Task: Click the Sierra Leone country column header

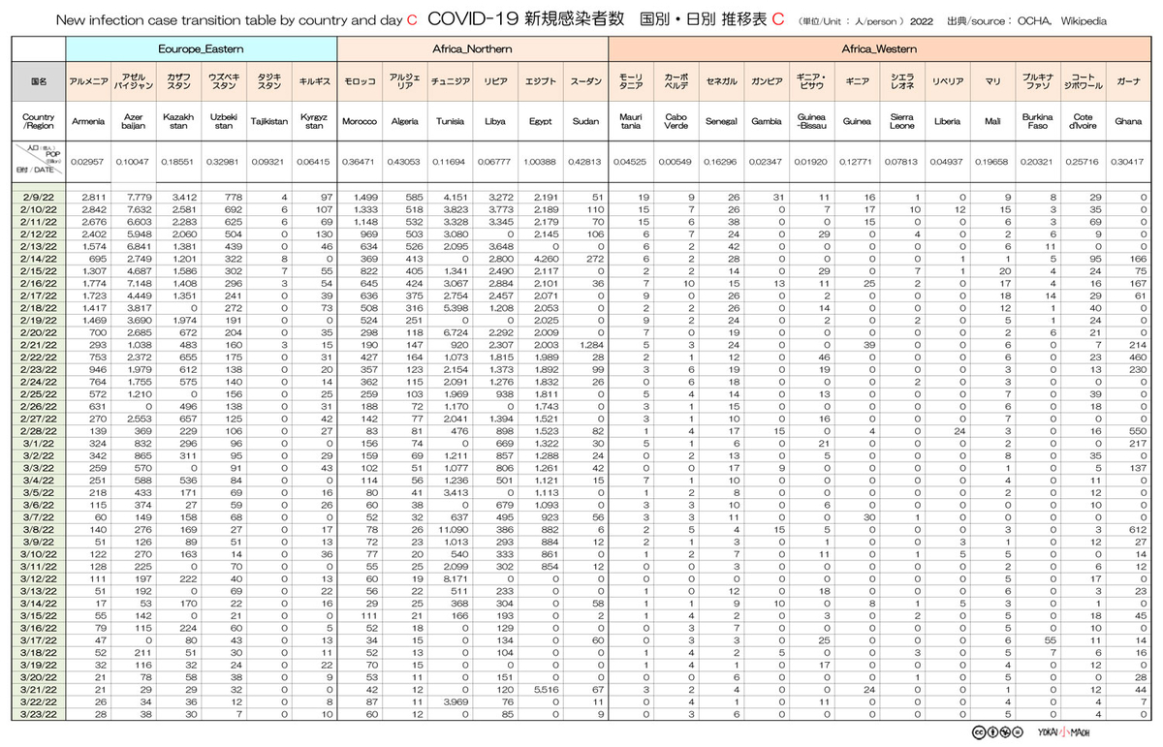Action: coord(901,122)
